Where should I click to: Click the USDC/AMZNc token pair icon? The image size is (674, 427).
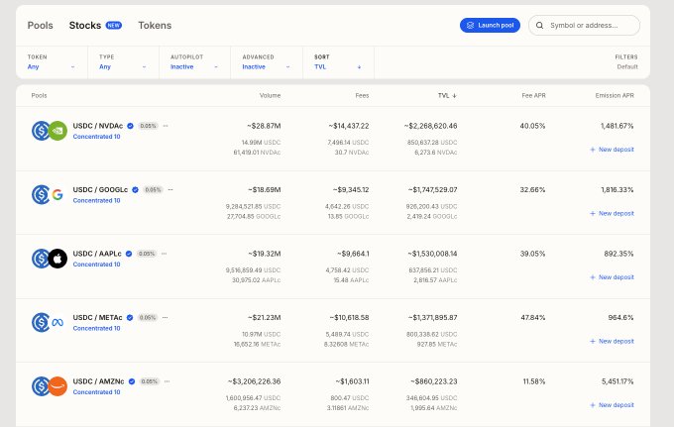coord(50,386)
